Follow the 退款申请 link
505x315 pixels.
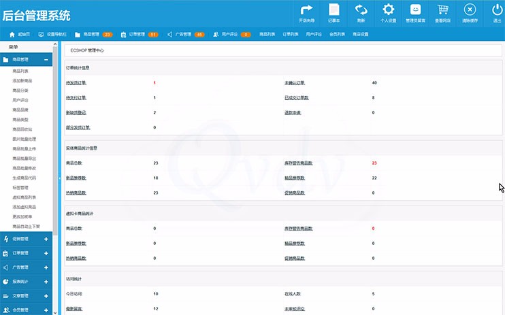click(293, 112)
